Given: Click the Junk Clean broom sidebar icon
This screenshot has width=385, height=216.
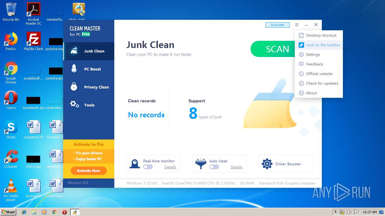Looking at the screenshot, I should click(74, 51).
